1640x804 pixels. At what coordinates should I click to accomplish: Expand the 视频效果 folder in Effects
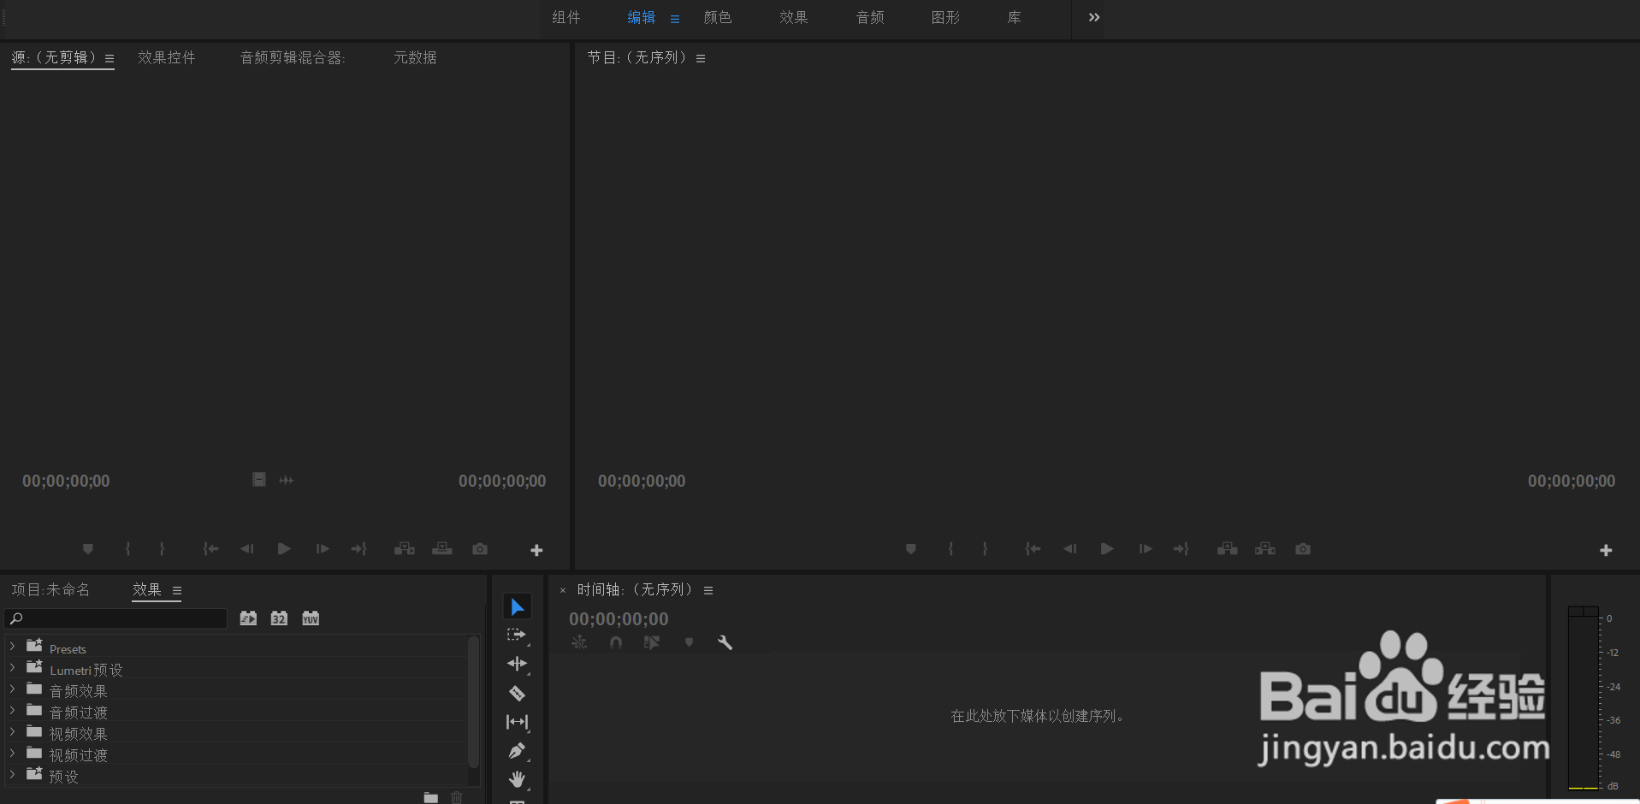click(x=13, y=733)
